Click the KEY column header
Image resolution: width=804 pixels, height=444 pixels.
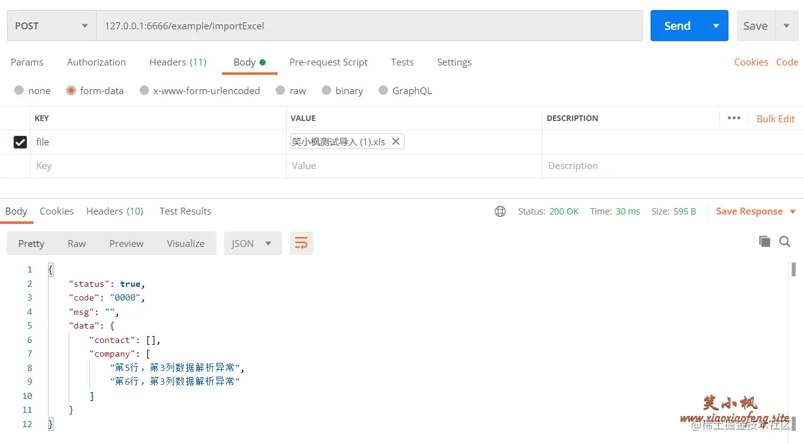42,118
